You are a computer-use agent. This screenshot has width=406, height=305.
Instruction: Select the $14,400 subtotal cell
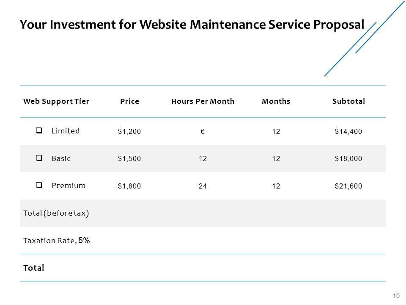click(348, 132)
